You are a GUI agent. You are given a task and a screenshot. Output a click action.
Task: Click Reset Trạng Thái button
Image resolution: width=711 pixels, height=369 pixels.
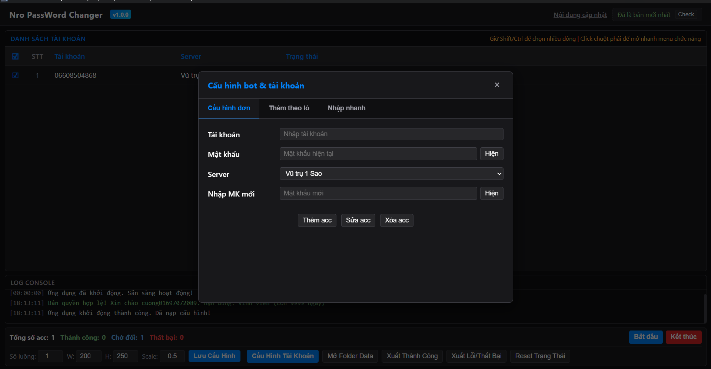click(x=540, y=356)
